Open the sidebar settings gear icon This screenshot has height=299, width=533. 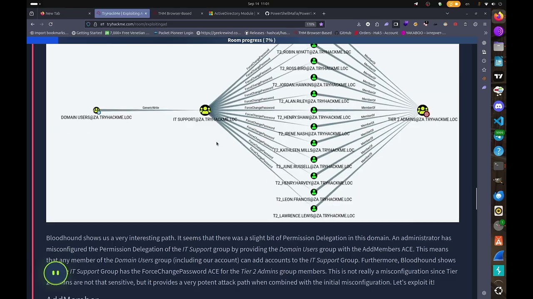coord(484,293)
